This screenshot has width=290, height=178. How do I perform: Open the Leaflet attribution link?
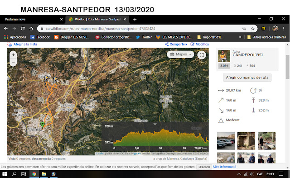click(100, 153)
